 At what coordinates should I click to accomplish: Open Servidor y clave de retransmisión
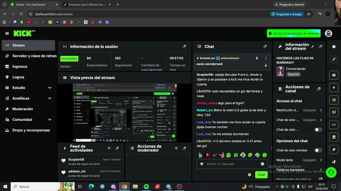28,56
